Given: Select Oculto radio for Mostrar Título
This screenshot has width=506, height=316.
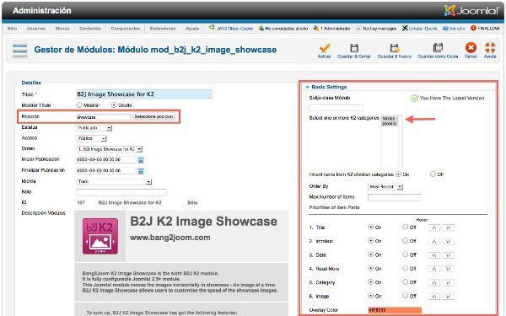Looking at the screenshot, I should pyautogui.click(x=114, y=104).
